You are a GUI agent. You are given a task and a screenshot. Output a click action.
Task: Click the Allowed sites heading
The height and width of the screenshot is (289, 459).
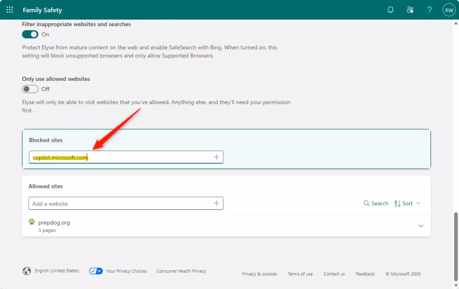[x=45, y=186]
